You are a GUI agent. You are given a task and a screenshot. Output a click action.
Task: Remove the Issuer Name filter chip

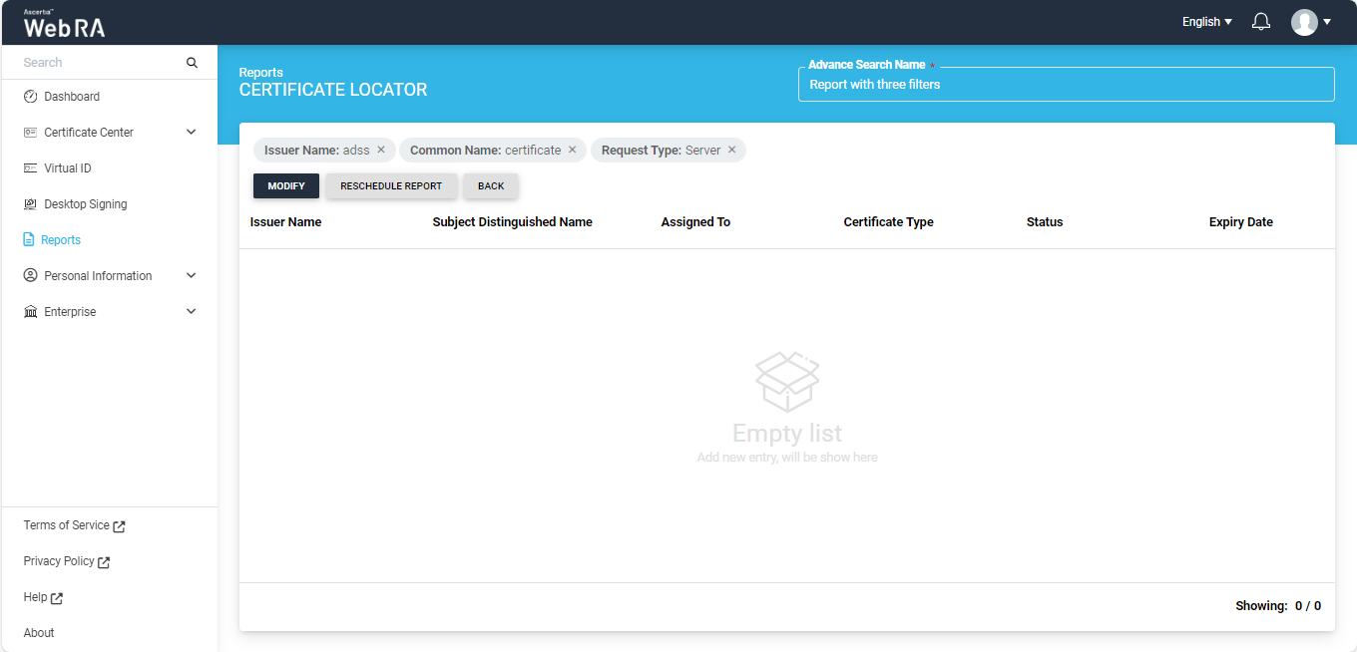click(381, 151)
